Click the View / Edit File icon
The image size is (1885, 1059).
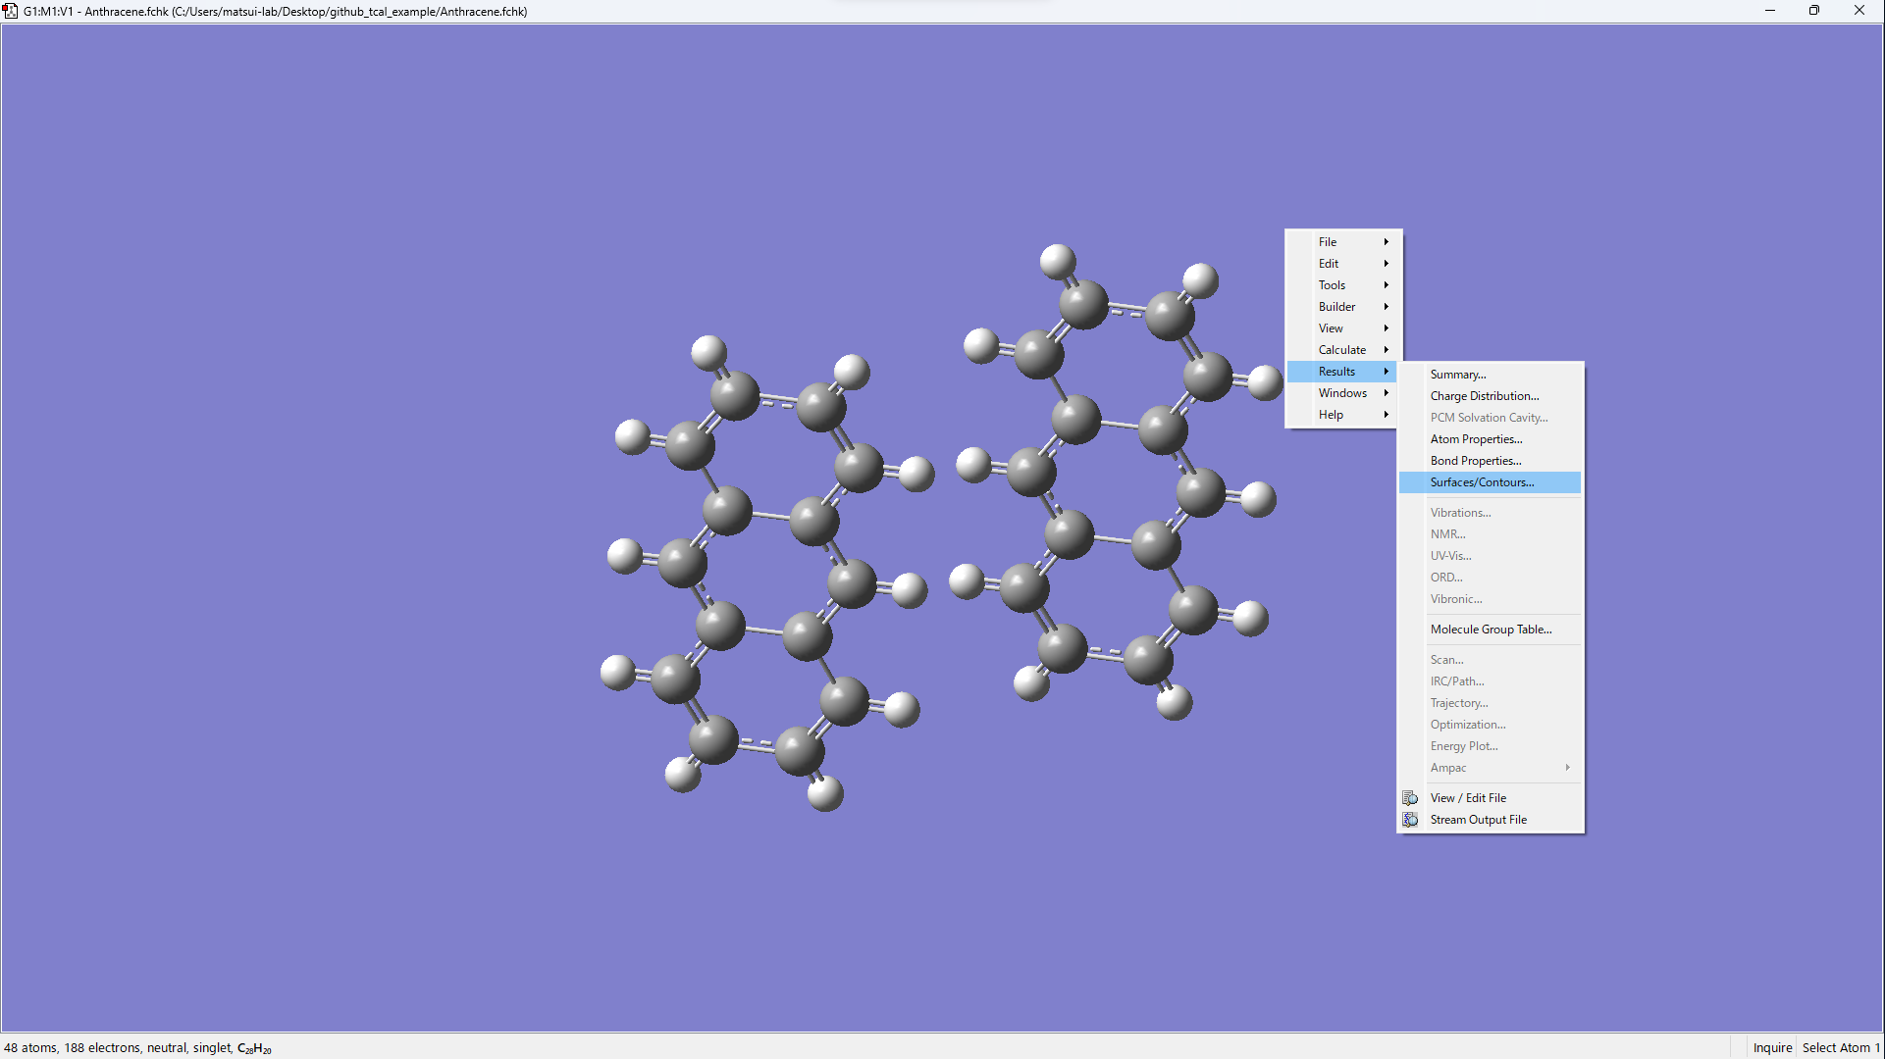pos(1410,798)
